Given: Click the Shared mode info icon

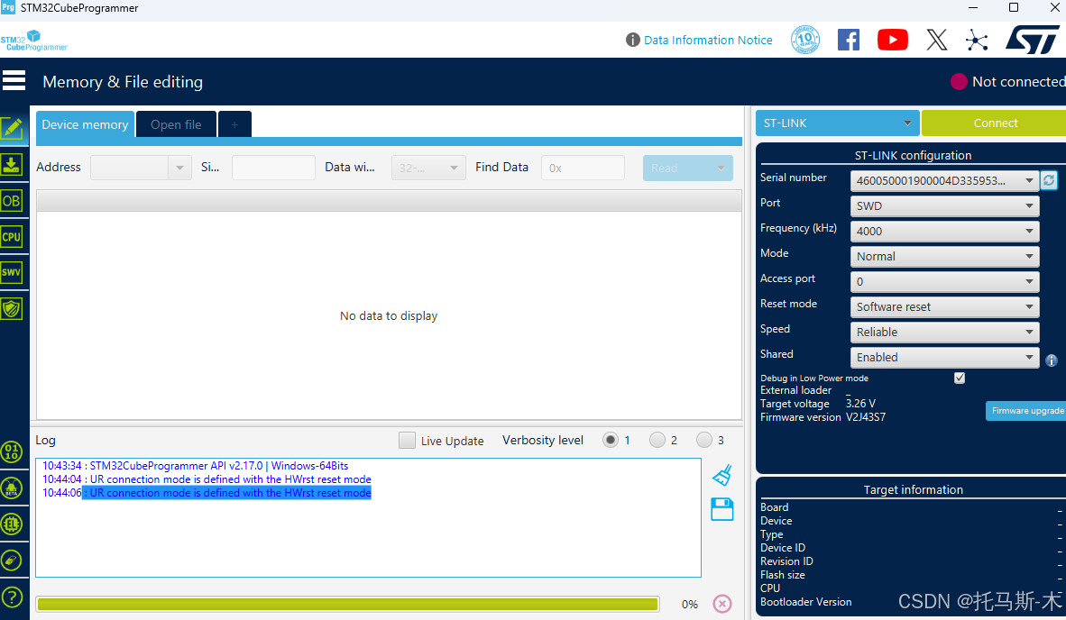Looking at the screenshot, I should click(x=1051, y=360).
